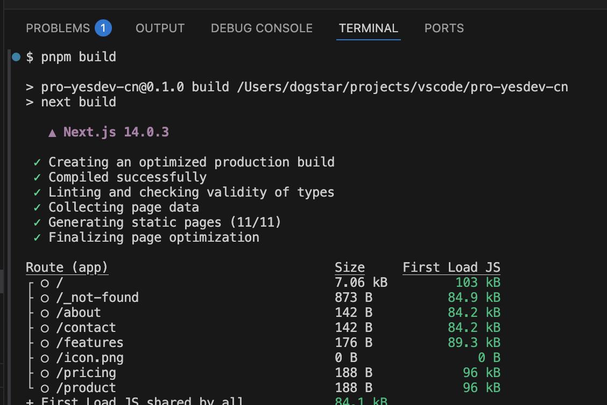Click the '89.3 kB' first load value
This screenshot has width=607, height=405.
tap(474, 343)
